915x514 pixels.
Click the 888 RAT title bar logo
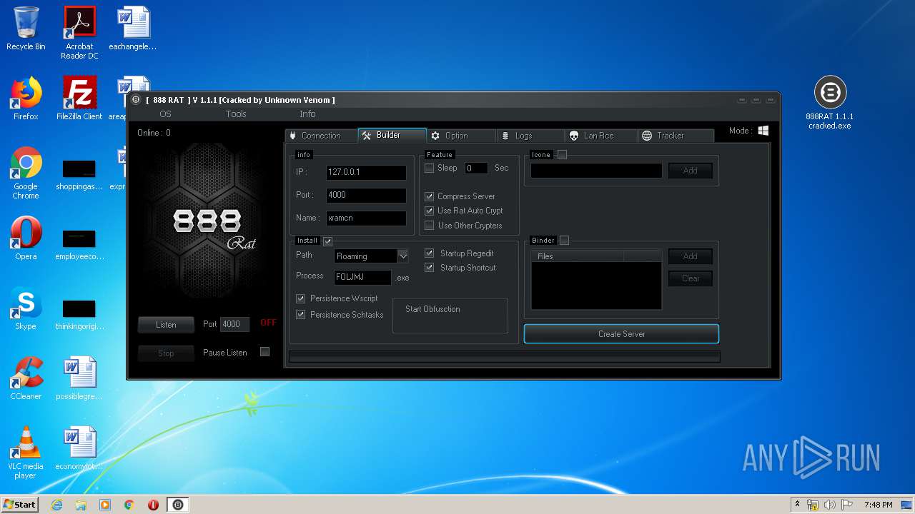point(136,100)
